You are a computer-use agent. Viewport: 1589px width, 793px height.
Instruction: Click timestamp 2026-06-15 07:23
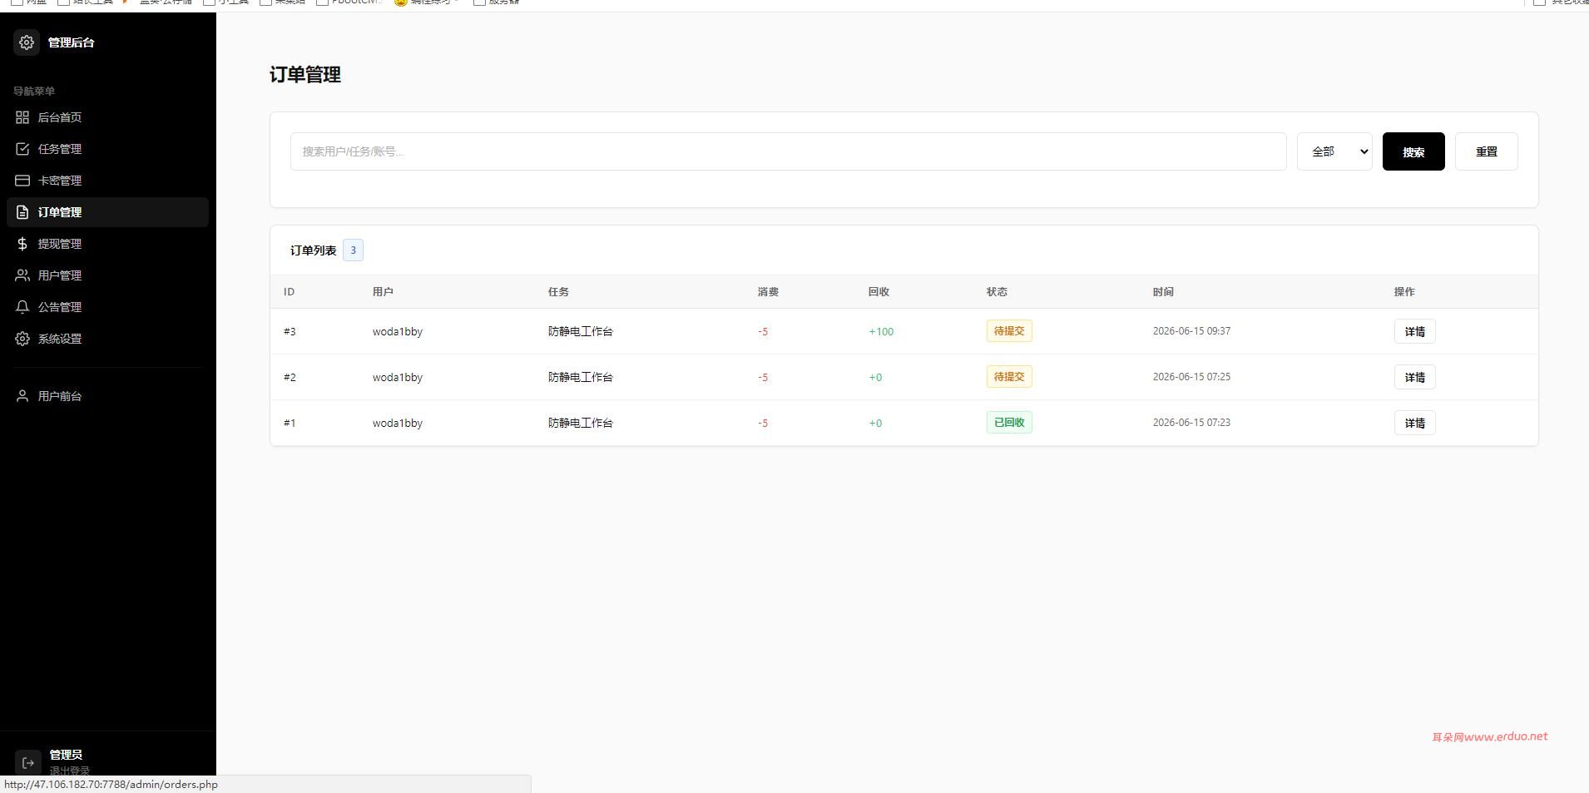click(1191, 423)
